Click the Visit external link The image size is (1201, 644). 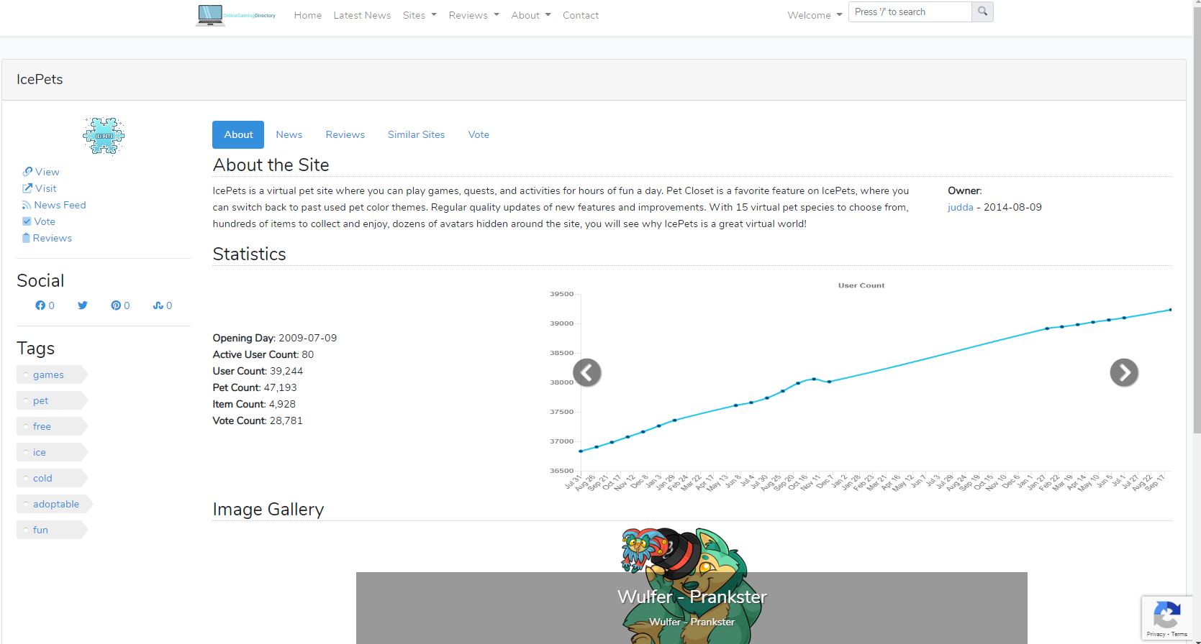(40, 188)
